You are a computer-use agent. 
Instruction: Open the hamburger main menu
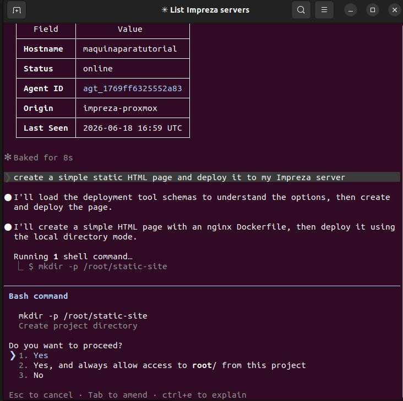point(324,10)
